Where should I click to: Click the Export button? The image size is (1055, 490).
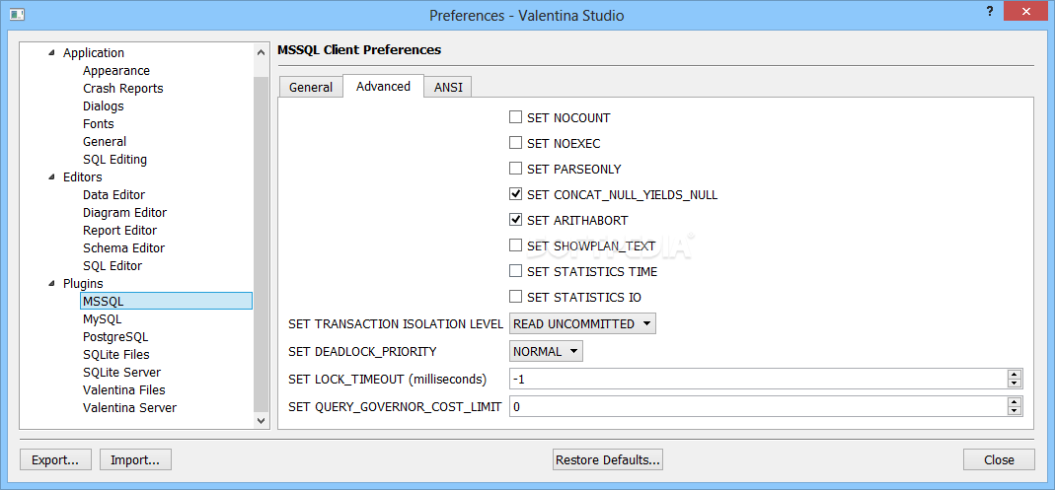coord(56,459)
